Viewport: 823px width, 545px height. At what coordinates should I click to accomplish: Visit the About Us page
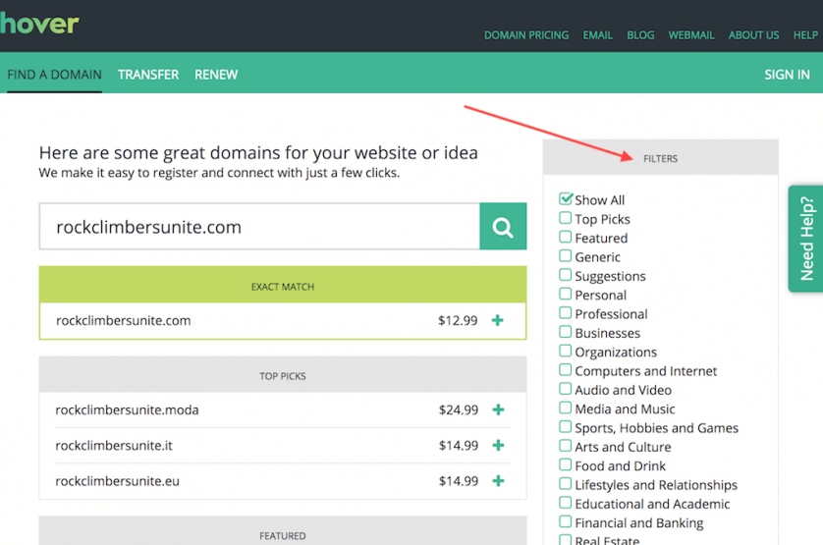pos(753,35)
